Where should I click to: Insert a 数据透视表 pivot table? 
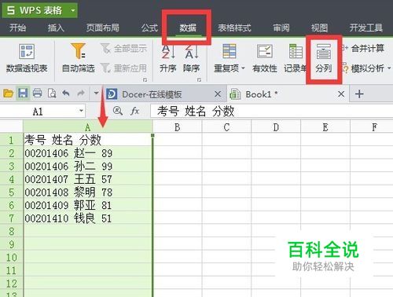pos(27,58)
